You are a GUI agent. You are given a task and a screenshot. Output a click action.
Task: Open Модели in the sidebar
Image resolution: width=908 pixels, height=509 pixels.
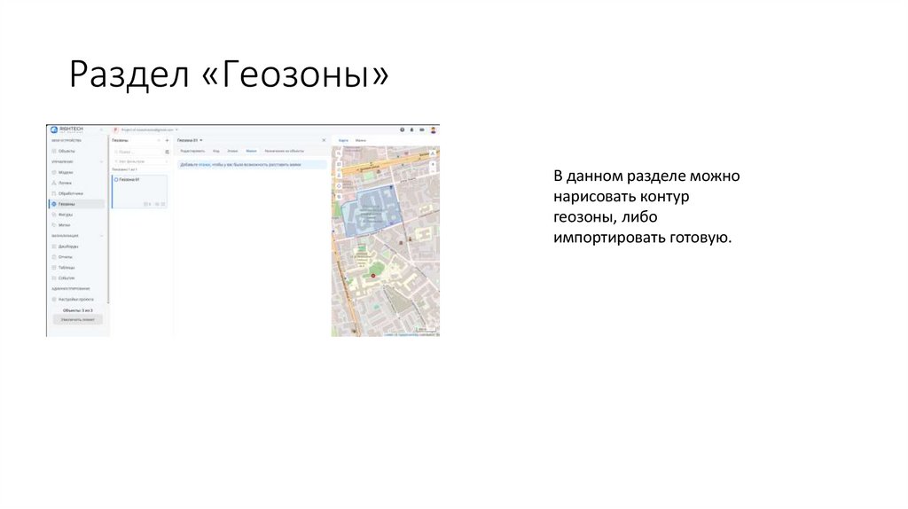point(66,173)
